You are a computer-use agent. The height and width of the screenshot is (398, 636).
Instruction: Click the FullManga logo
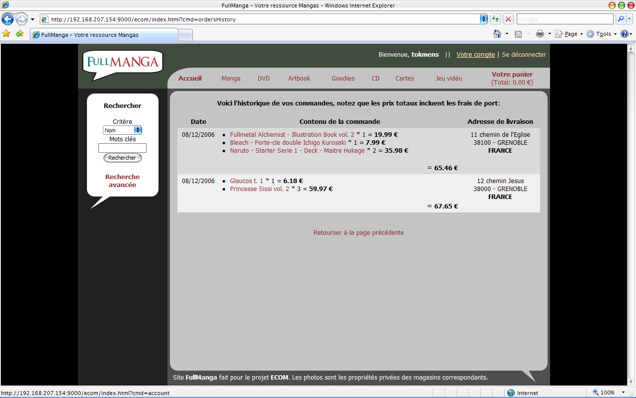click(x=123, y=65)
